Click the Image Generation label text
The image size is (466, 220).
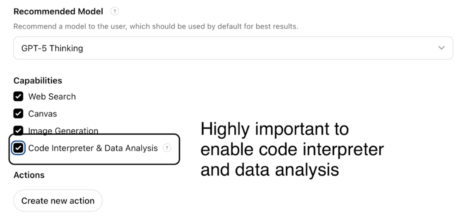pos(63,131)
